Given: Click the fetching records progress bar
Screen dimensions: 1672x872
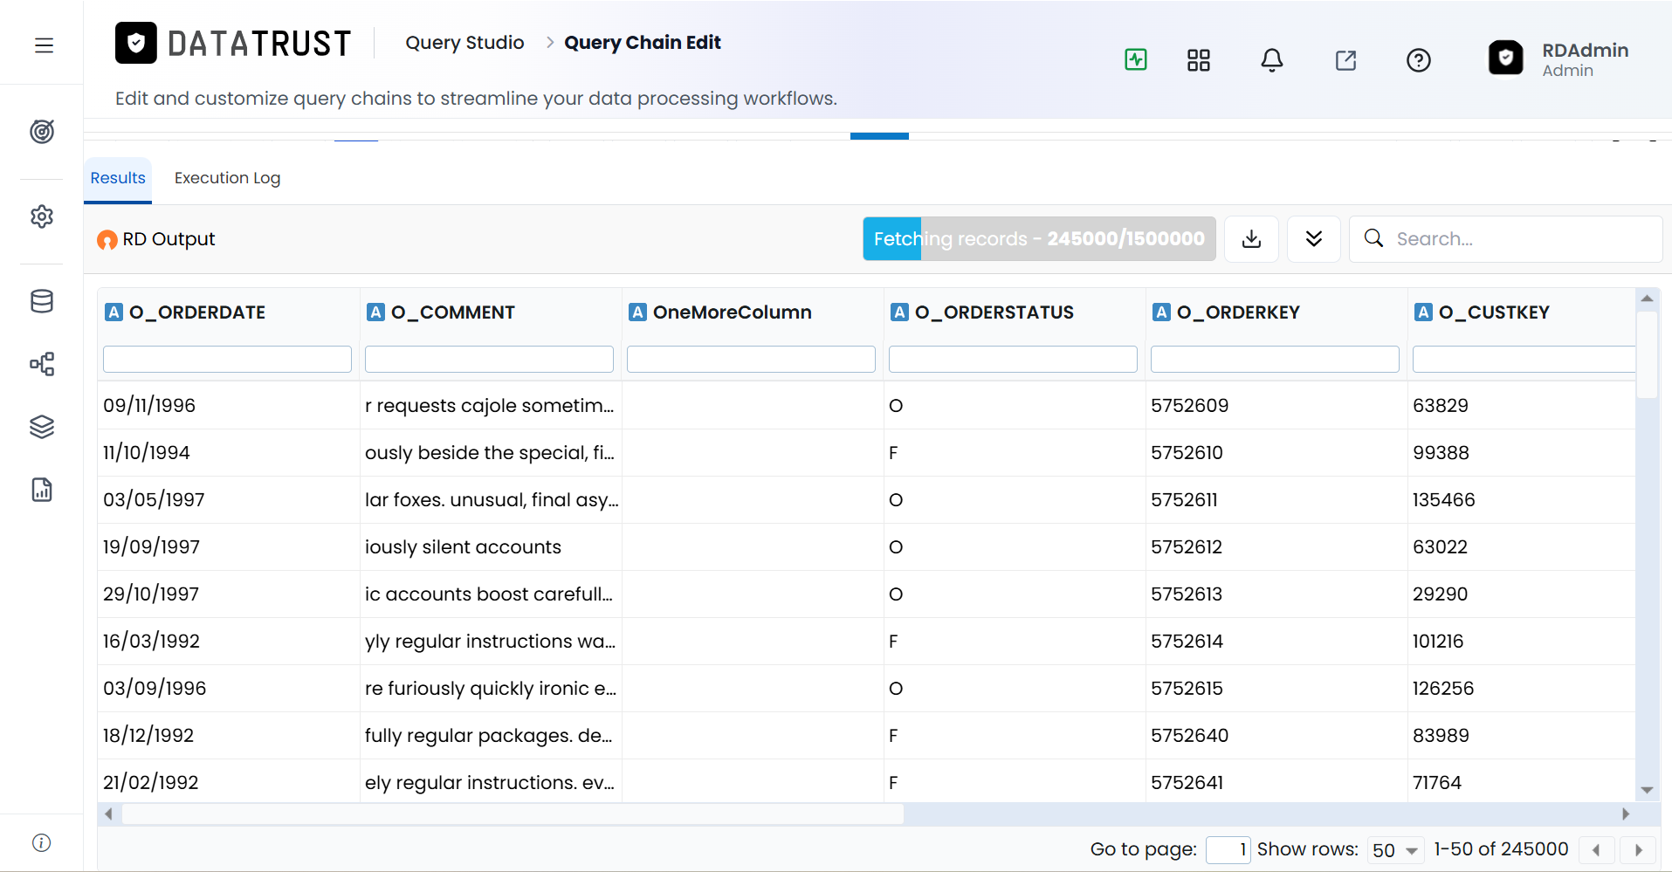Looking at the screenshot, I should tap(1039, 239).
